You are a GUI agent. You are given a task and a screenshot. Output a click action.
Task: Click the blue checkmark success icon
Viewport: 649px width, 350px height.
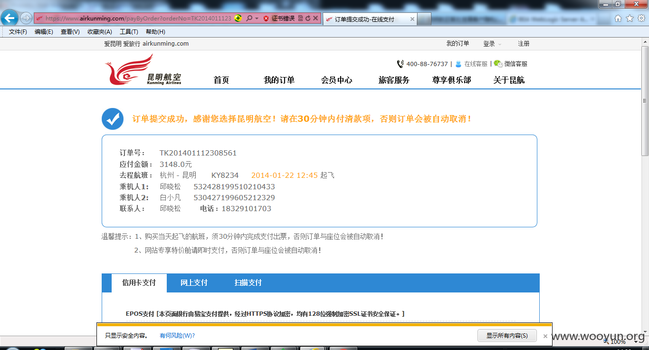113,119
